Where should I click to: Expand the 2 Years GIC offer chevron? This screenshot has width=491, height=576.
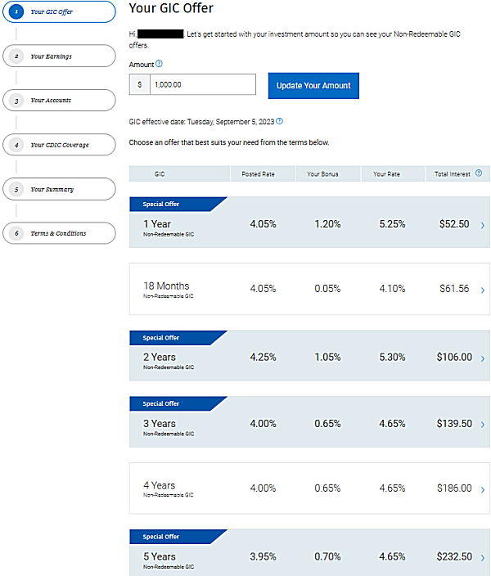(482, 358)
